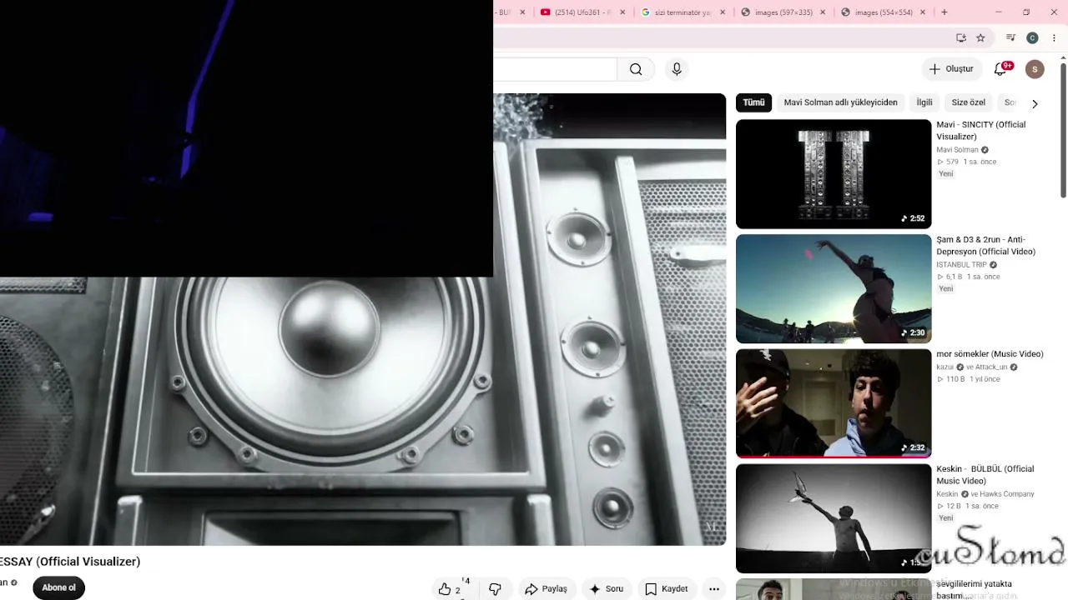Close the Ufo361 YouTube tab
Screen dimensions: 1068x600
pyautogui.click(x=622, y=12)
